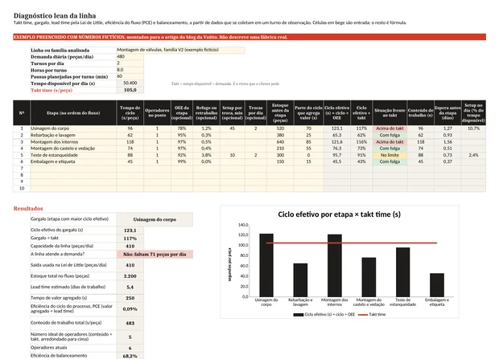Select the header 'Situação frente ao takt'
499x359 pixels.
coord(390,112)
